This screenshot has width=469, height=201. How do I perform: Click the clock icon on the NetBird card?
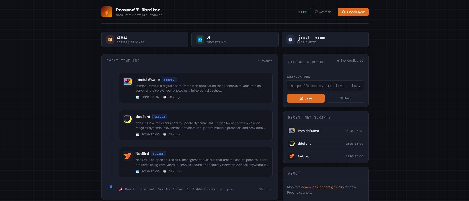[x=165, y=171]
